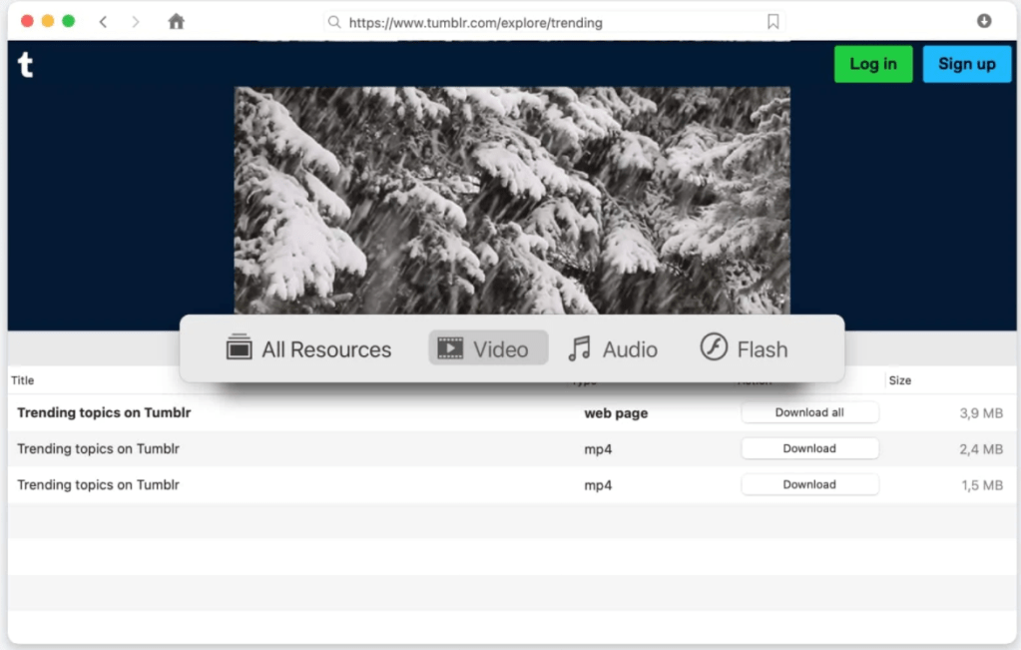Switch to the Flash filter tab

pos(744,348)
